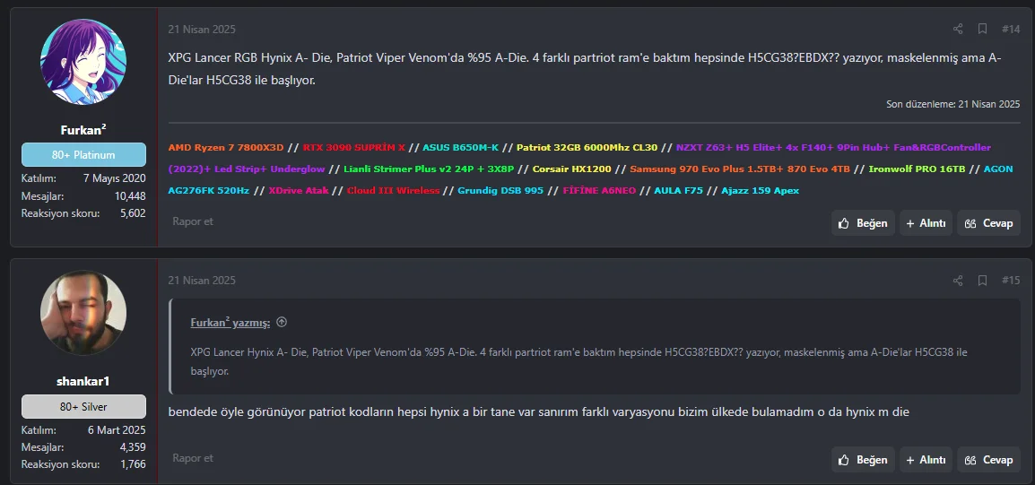
Task: Open post permalink #14
Action: [1011, 29]
